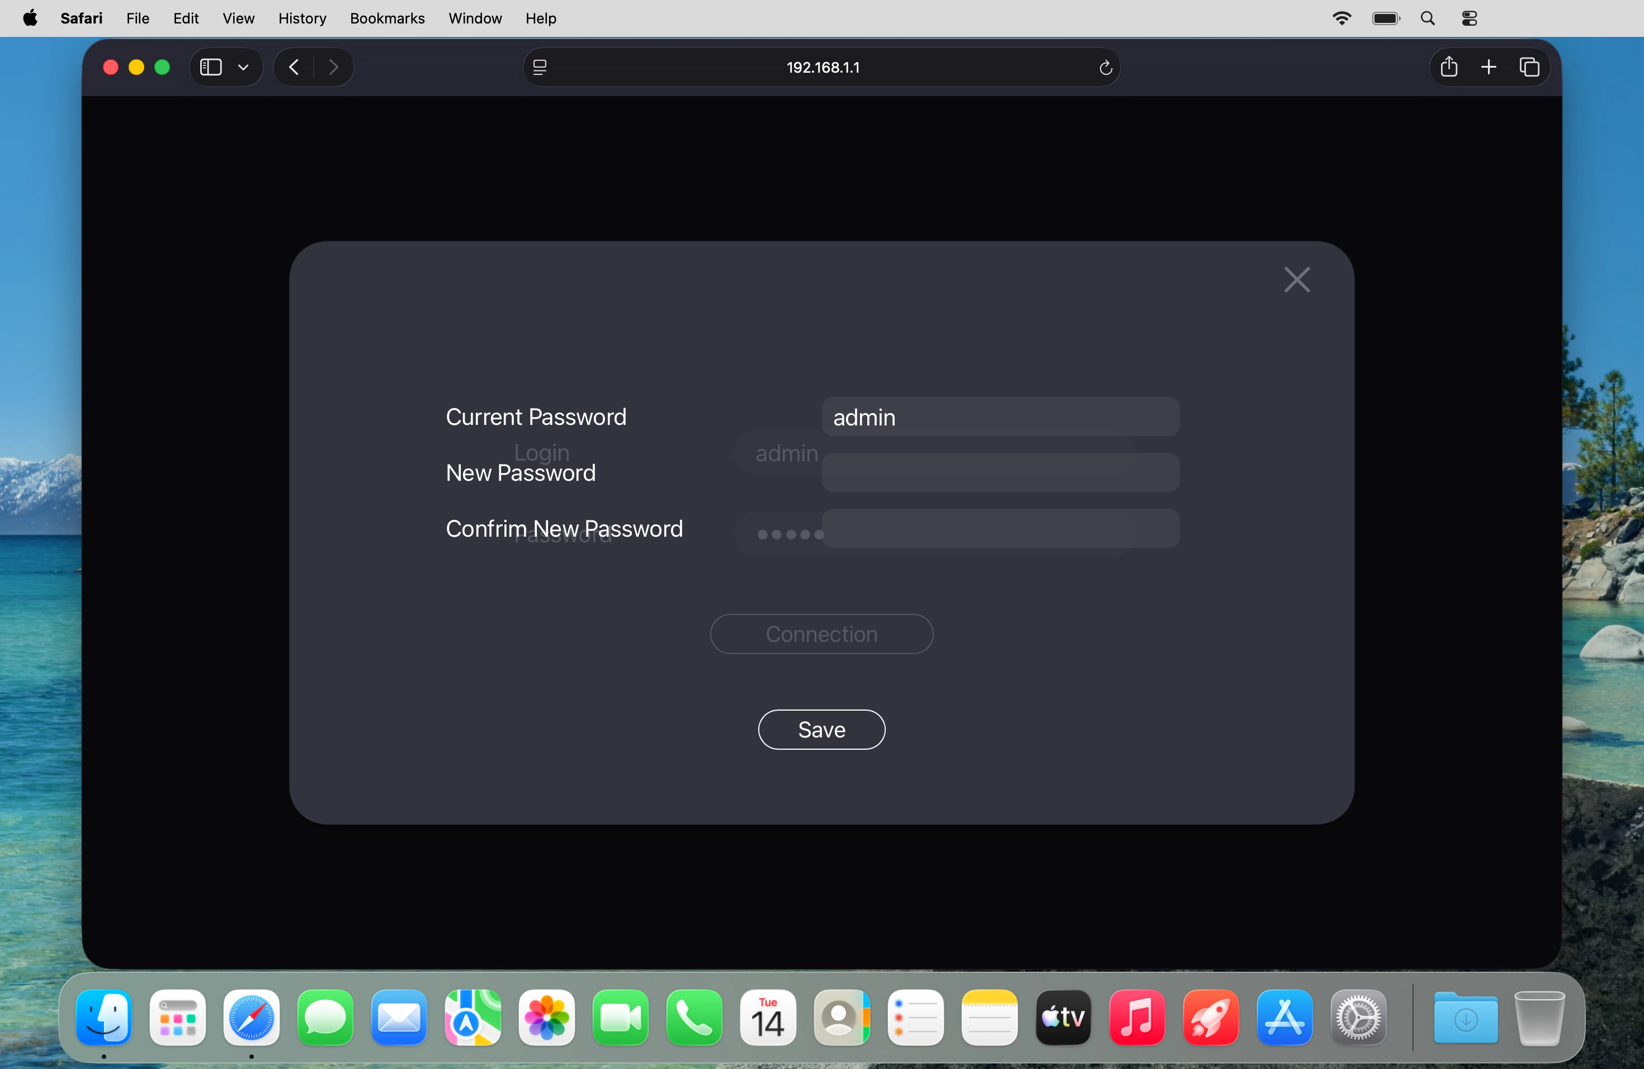Launch FaceTime from the Dock
The width and height of the screenshot is (1644, 1069).
tap(620, 1018)
